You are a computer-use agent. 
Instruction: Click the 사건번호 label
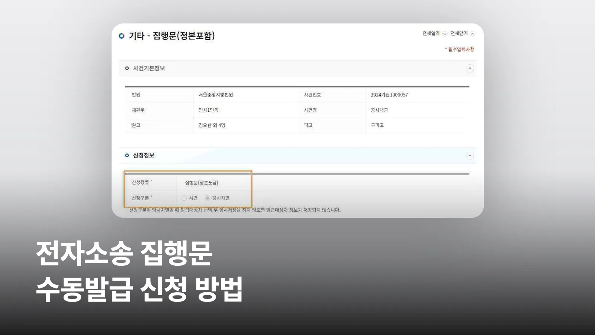[x=312, y=95]
